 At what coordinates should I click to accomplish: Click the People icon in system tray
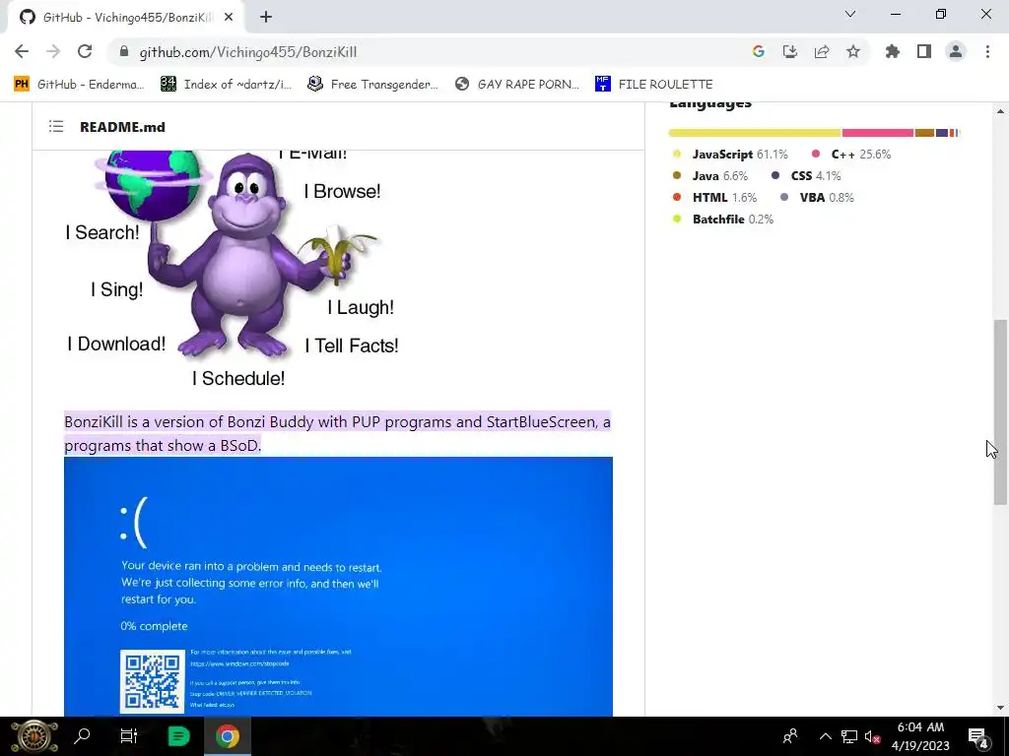(790, 736)
